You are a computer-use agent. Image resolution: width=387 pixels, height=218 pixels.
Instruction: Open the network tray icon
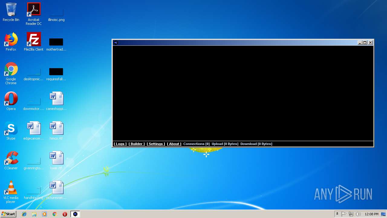tap(351, 214)
